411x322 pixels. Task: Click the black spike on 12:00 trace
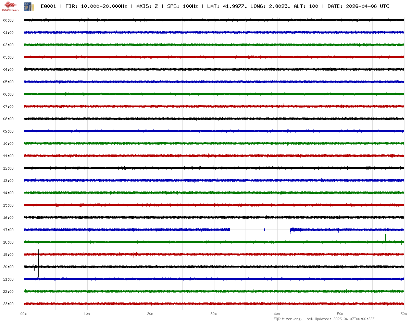[270, 167]
